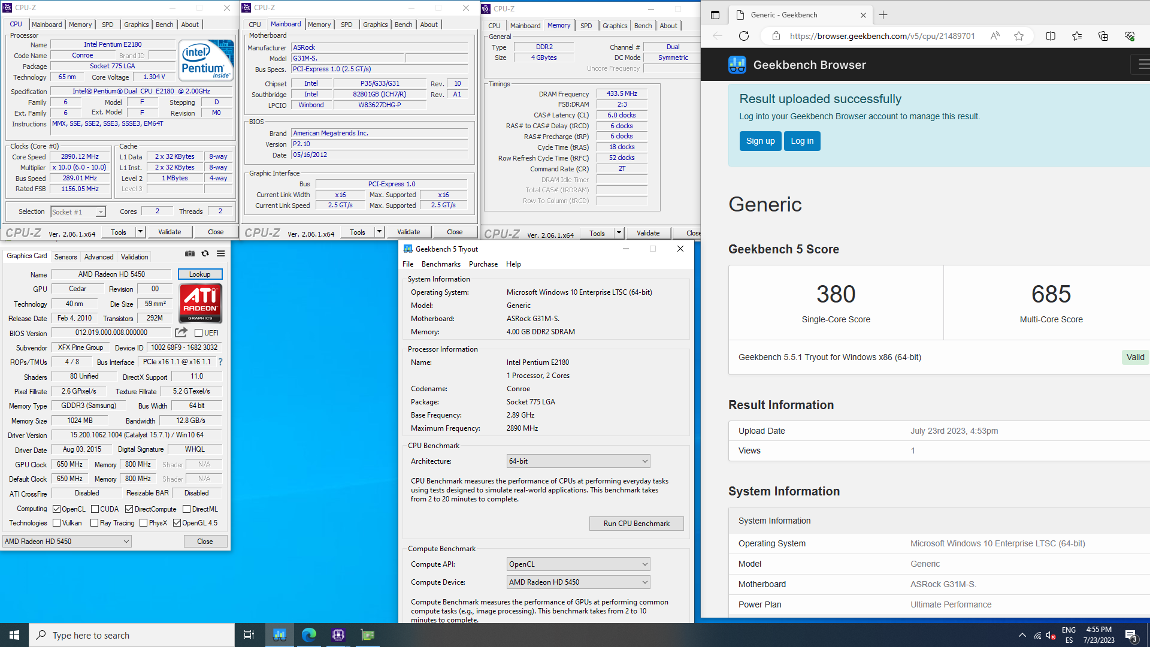Click the Geekbench taskbar icon

[x=280, y=635]
